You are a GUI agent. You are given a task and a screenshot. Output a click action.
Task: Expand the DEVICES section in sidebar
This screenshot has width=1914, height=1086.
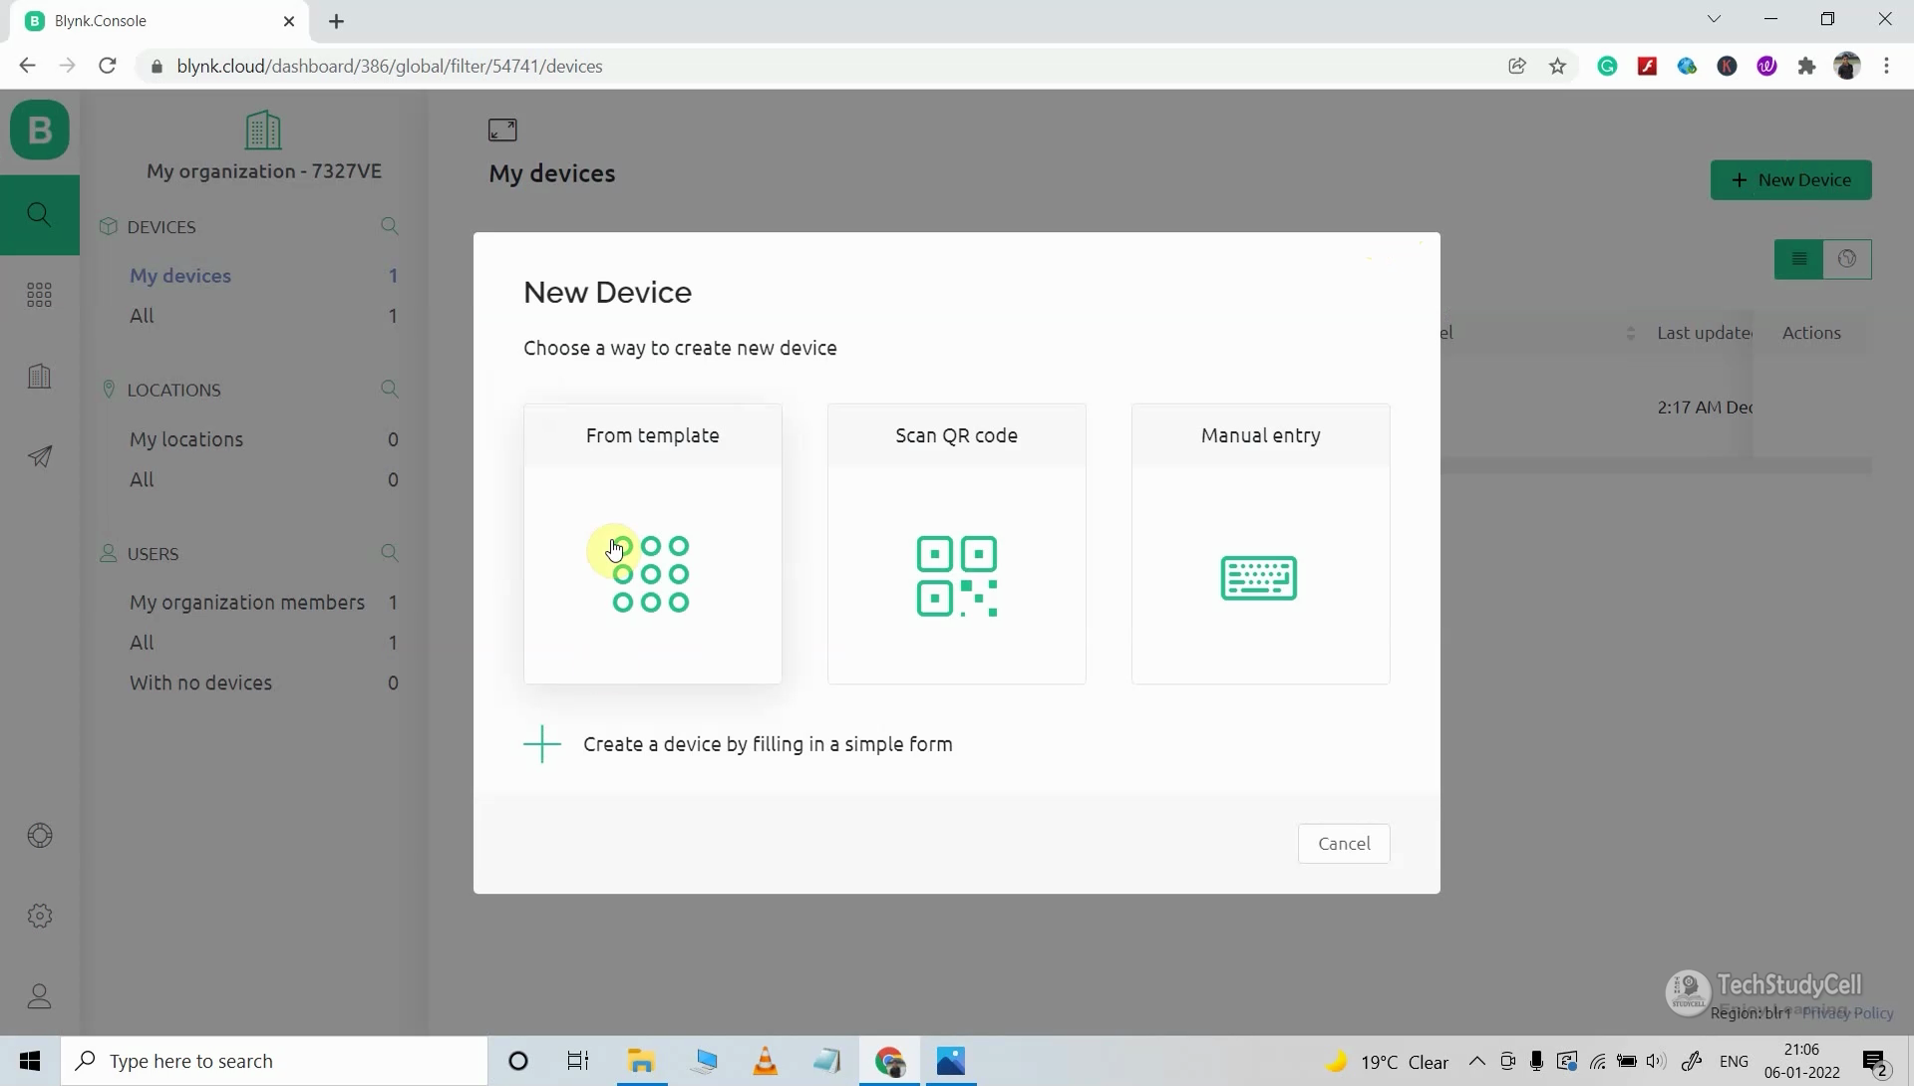click(x=160, y=226)
